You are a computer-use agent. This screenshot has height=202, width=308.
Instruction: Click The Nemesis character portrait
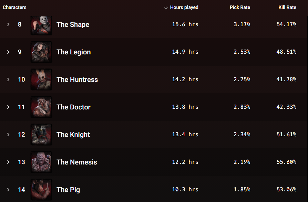tap(41, 162)
